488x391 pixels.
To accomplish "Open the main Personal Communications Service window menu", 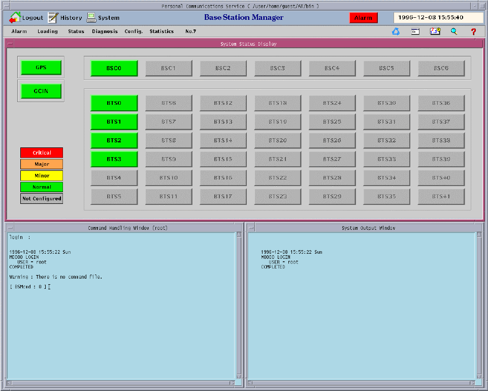I will (6, 6).
